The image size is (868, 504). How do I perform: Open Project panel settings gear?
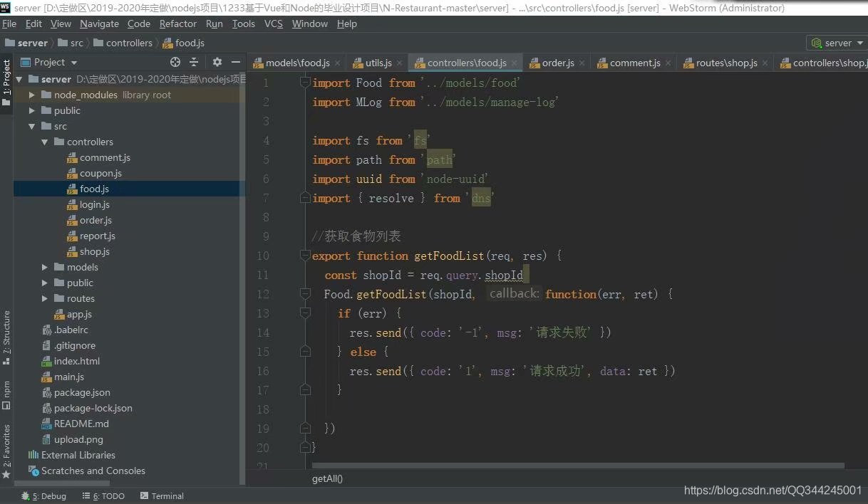click(217, 62)
